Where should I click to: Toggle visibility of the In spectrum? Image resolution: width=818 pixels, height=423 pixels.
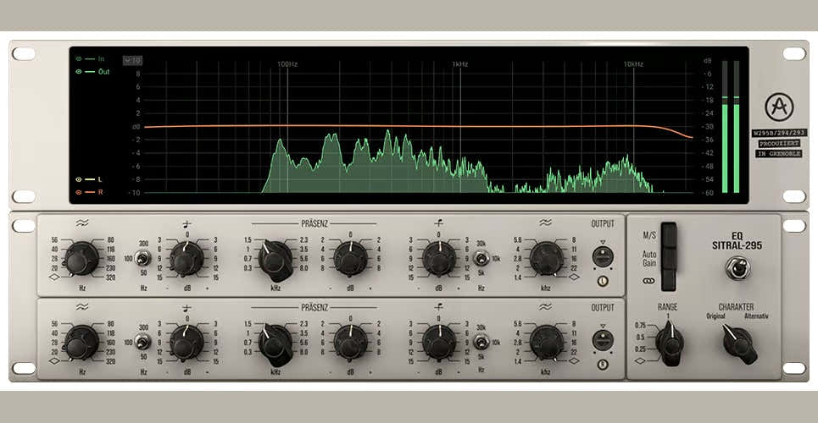[79, 59]
